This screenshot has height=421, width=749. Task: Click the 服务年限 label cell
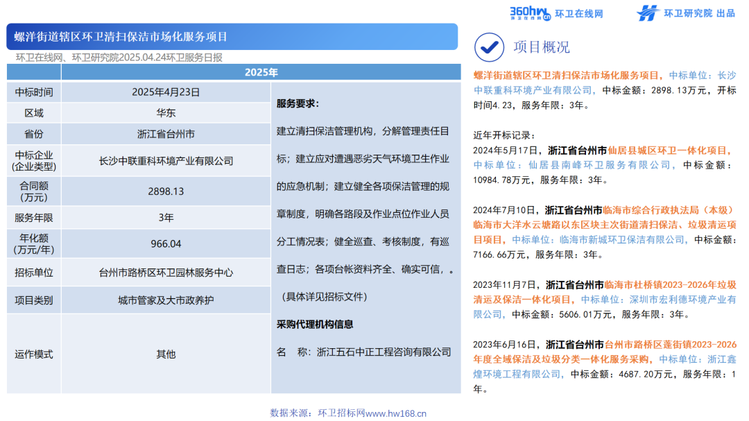click(x=34, y=218)
